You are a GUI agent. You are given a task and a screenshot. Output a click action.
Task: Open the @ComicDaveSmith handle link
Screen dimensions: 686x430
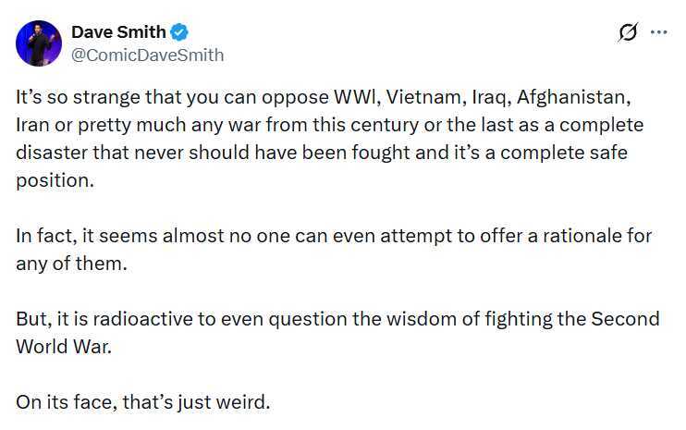tap(147, 55)
